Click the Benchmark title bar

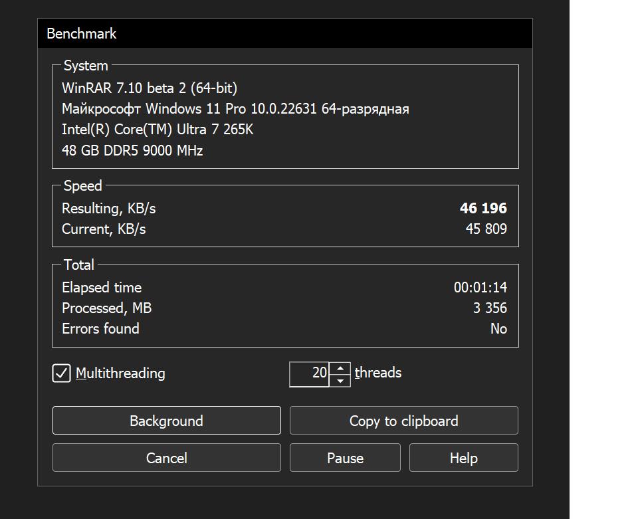[285, 33]
